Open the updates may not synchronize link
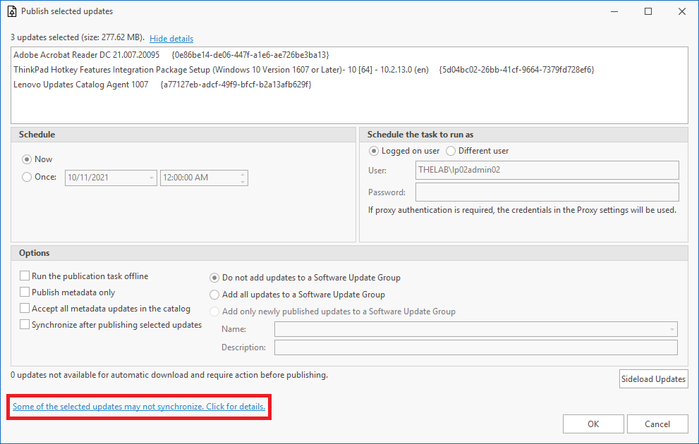The height and width of the screenshot is (444, 699). point(139,407)
